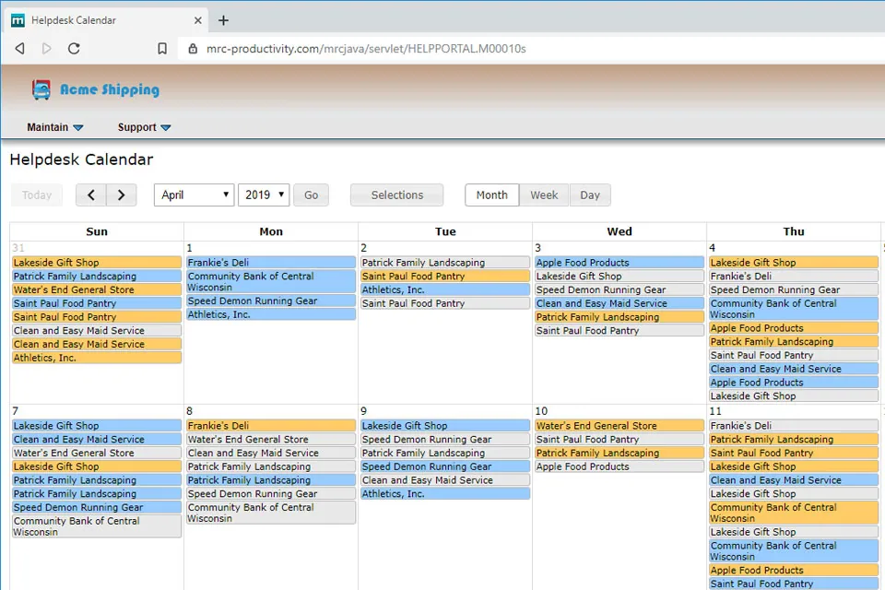Image resolution: width=885 pixels, height=590 pixels.
Task: Go to the next month with right arrow
Action: 122,195
